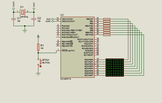Select the ground symbol below the crystal capacitors
162x103 pixels.
[25, 31]
